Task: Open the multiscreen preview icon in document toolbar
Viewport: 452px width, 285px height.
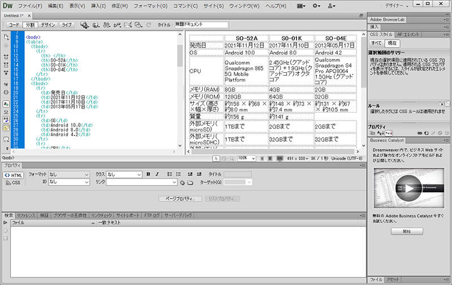Action: coord(84,25)
